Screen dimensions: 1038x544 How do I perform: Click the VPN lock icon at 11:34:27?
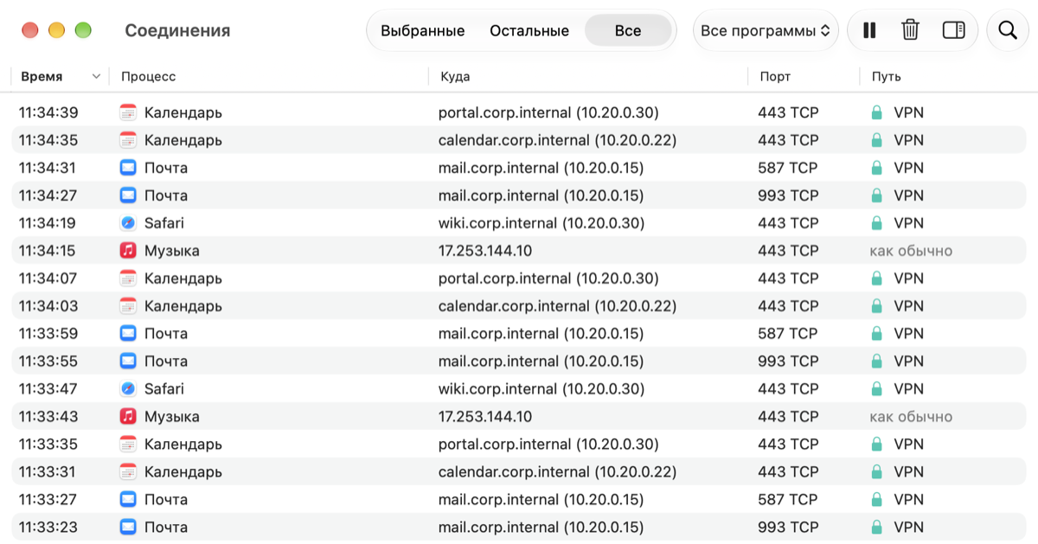click(876, 195)
